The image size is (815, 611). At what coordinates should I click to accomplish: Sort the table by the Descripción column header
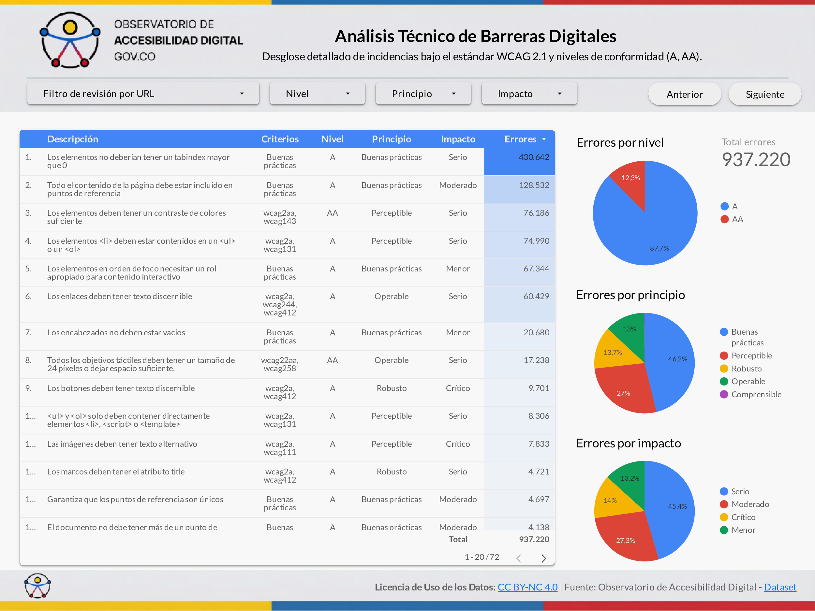(x=73, y=139)
